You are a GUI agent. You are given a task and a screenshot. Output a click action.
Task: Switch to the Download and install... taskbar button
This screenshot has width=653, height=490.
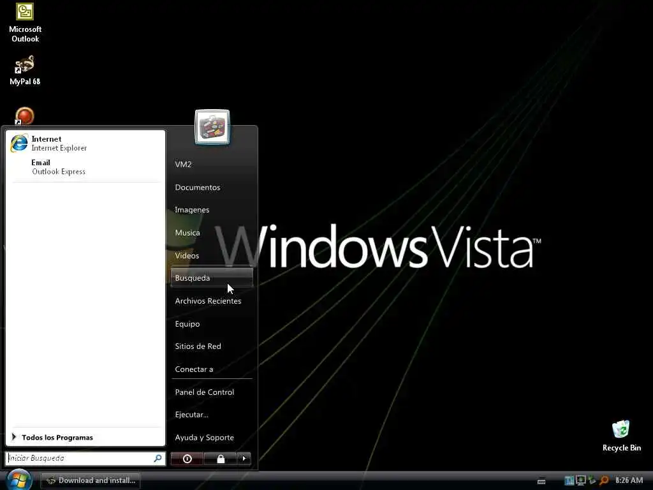coord(91,480)
